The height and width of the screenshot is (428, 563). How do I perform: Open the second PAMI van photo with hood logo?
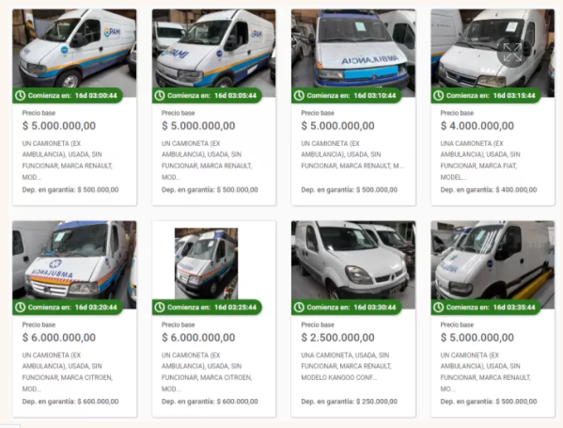pyautogui.click(x=214, y=49)
